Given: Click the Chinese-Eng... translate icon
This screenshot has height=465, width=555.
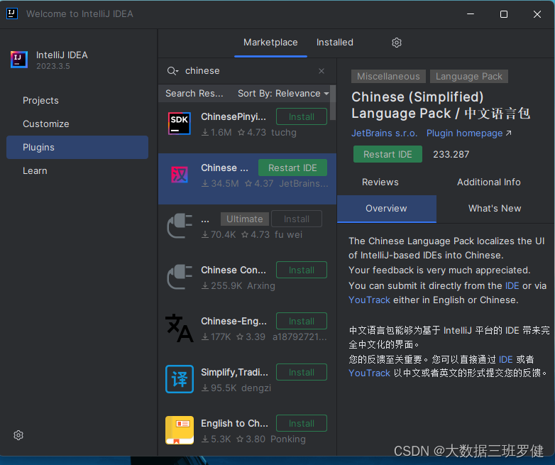Looking at the screenshot, I should point(180,328).
